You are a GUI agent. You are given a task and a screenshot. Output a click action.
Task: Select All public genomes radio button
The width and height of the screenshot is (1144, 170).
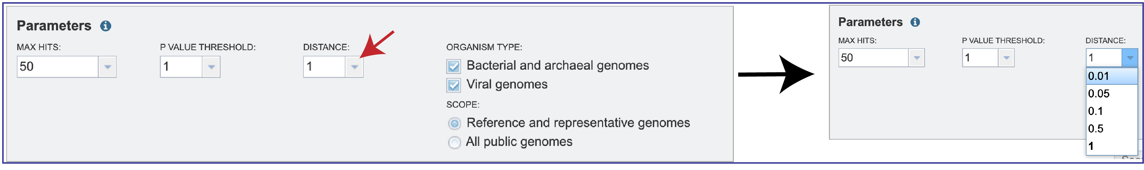(454, 143)
